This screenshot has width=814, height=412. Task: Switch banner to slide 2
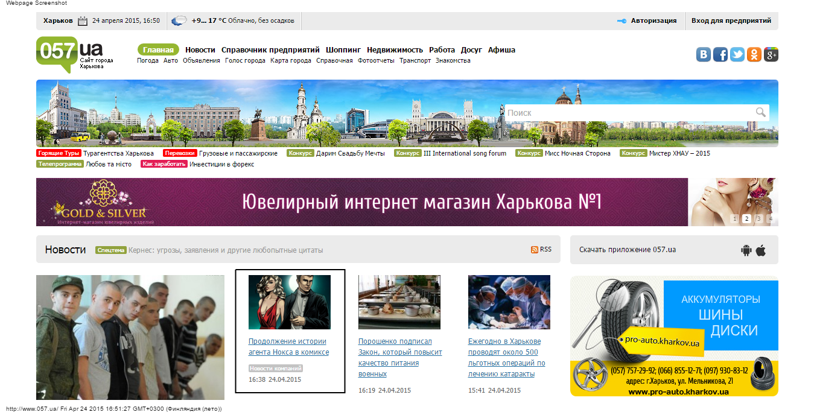(746, 219)
